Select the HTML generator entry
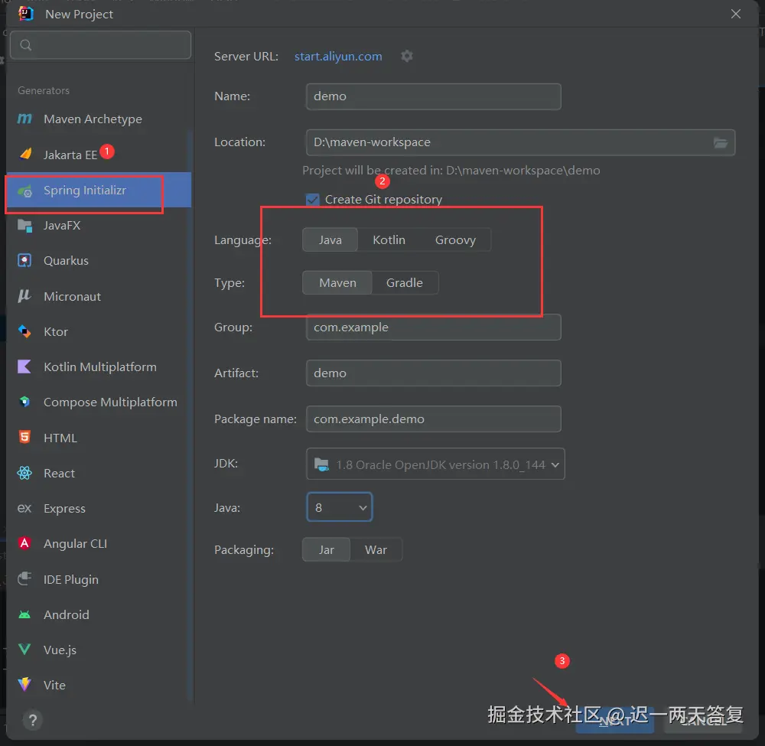Viewport: 765px width, 746px height. click(99, 438)
